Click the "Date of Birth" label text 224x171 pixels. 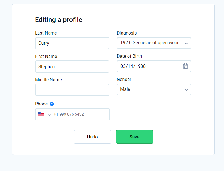129,56
